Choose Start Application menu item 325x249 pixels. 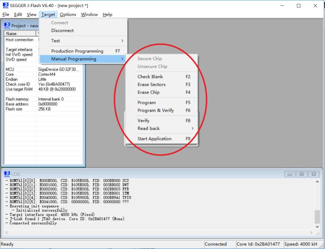pyautogui.click(x=155, y=139)
